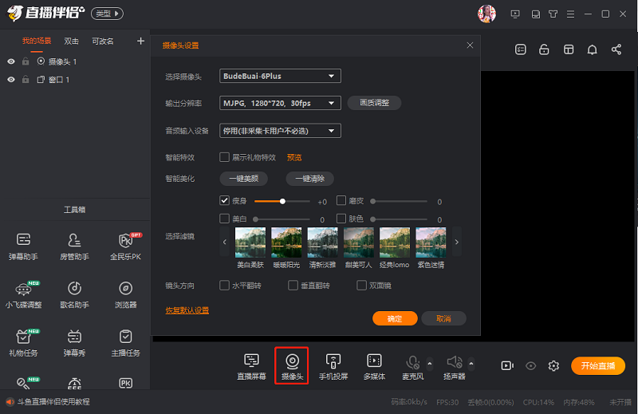The image size is (638, 414).
Task: Click the 瘦身 slider handle
Action: click(x=282, y=201)
